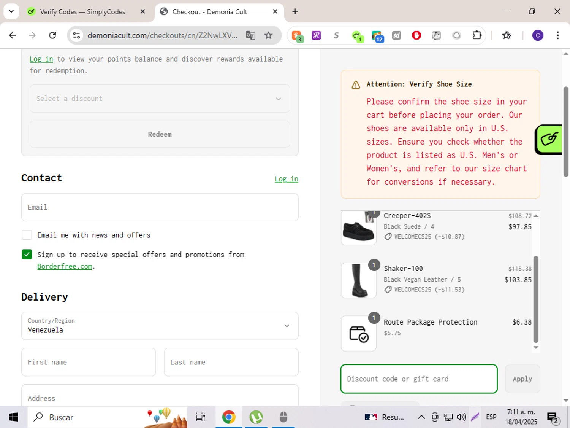Open tab search dropdown arrow
Viewport: 570px width, 428px height.
[x=11, y=11]
